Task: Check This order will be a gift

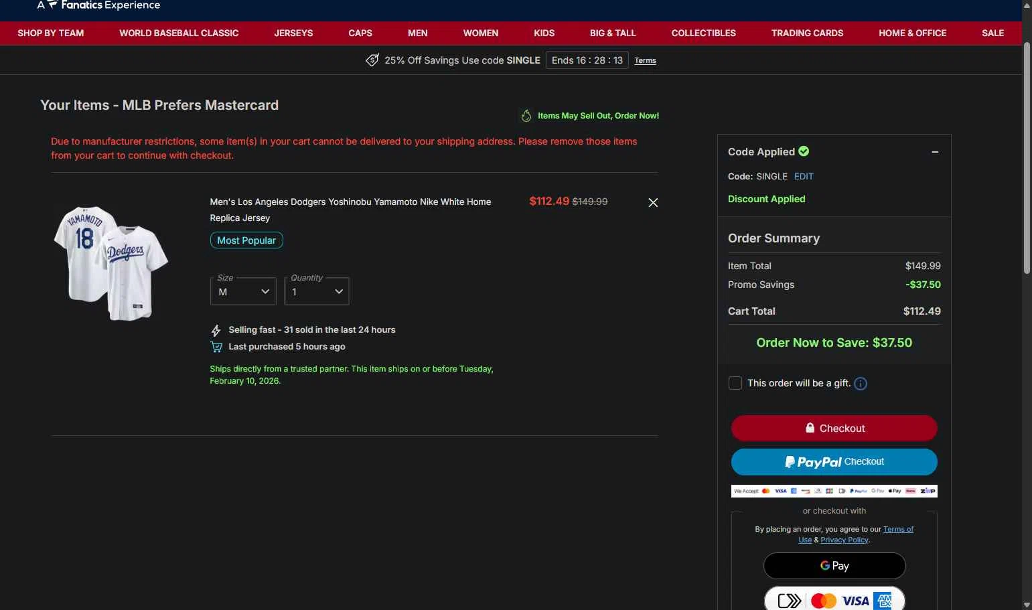Action: [735, 383]
